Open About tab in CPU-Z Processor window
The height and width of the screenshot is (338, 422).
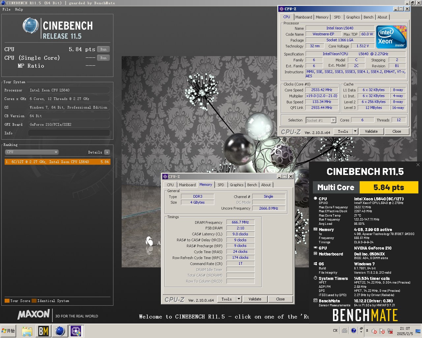[382, 17]
